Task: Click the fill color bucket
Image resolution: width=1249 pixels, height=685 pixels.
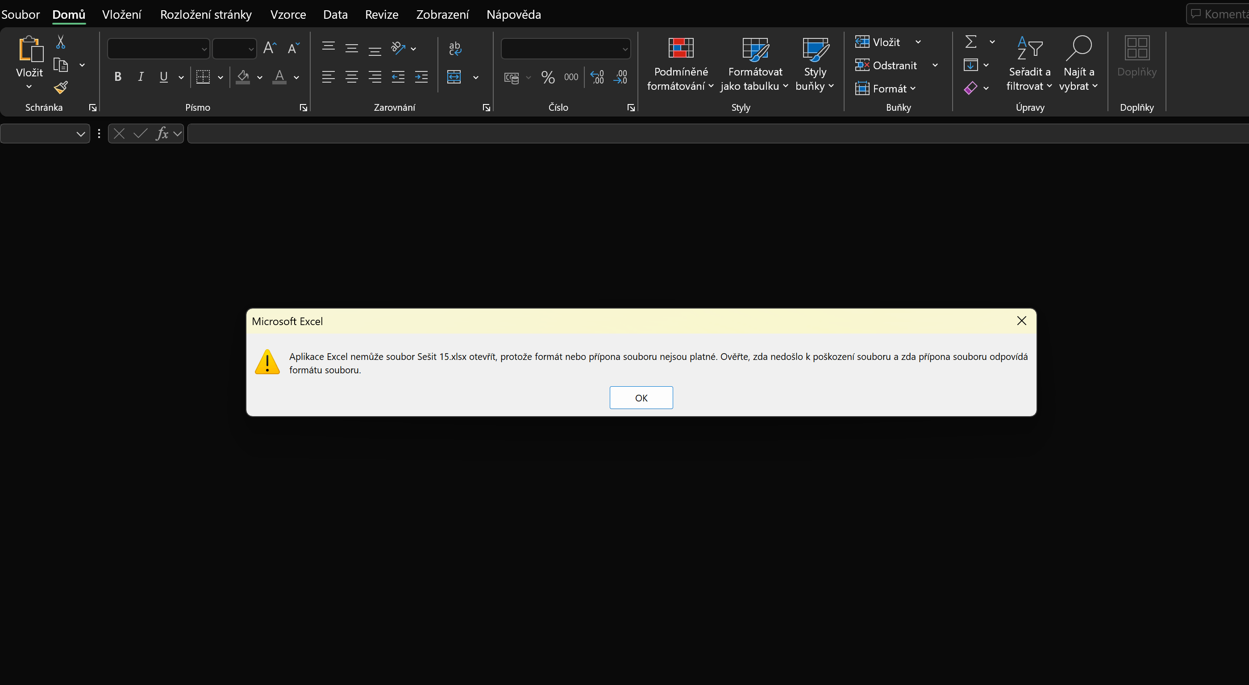Action: 243,77
